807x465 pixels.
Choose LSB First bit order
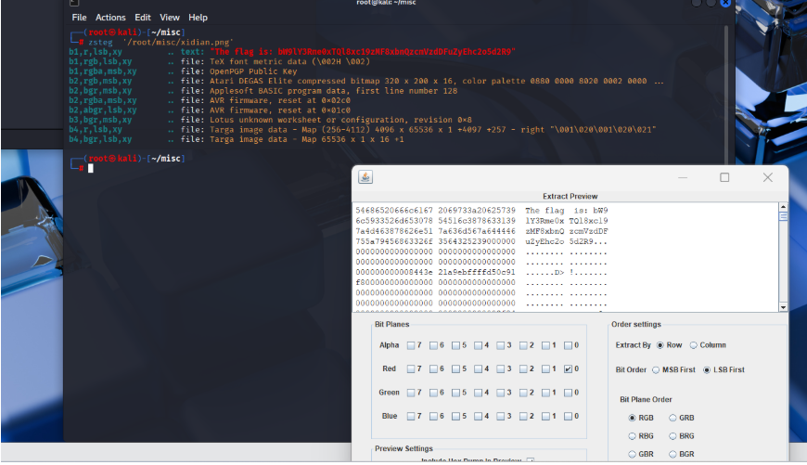point(707,370)
